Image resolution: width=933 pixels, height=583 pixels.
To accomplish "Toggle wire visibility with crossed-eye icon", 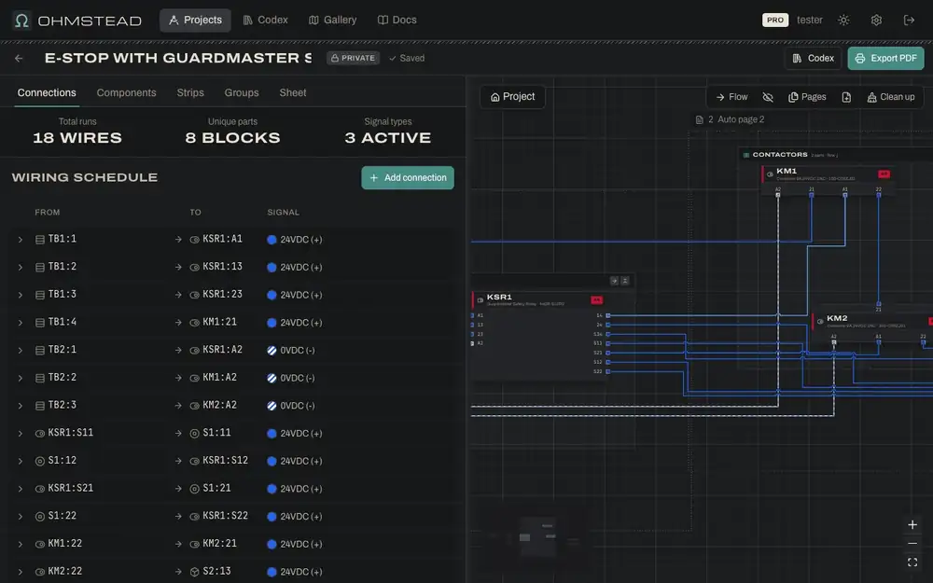I will pos(768,97).
